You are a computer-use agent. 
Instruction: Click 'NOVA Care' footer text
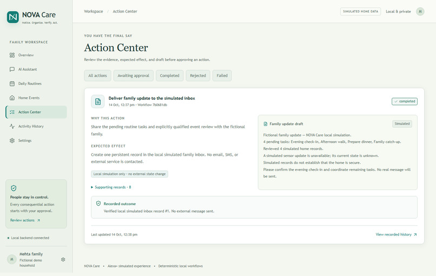point(92,266)
